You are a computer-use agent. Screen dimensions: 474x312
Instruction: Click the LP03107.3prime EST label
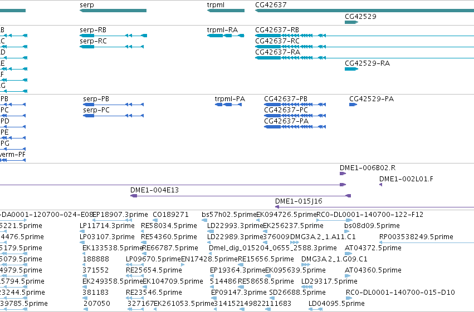tap(107, 237)
